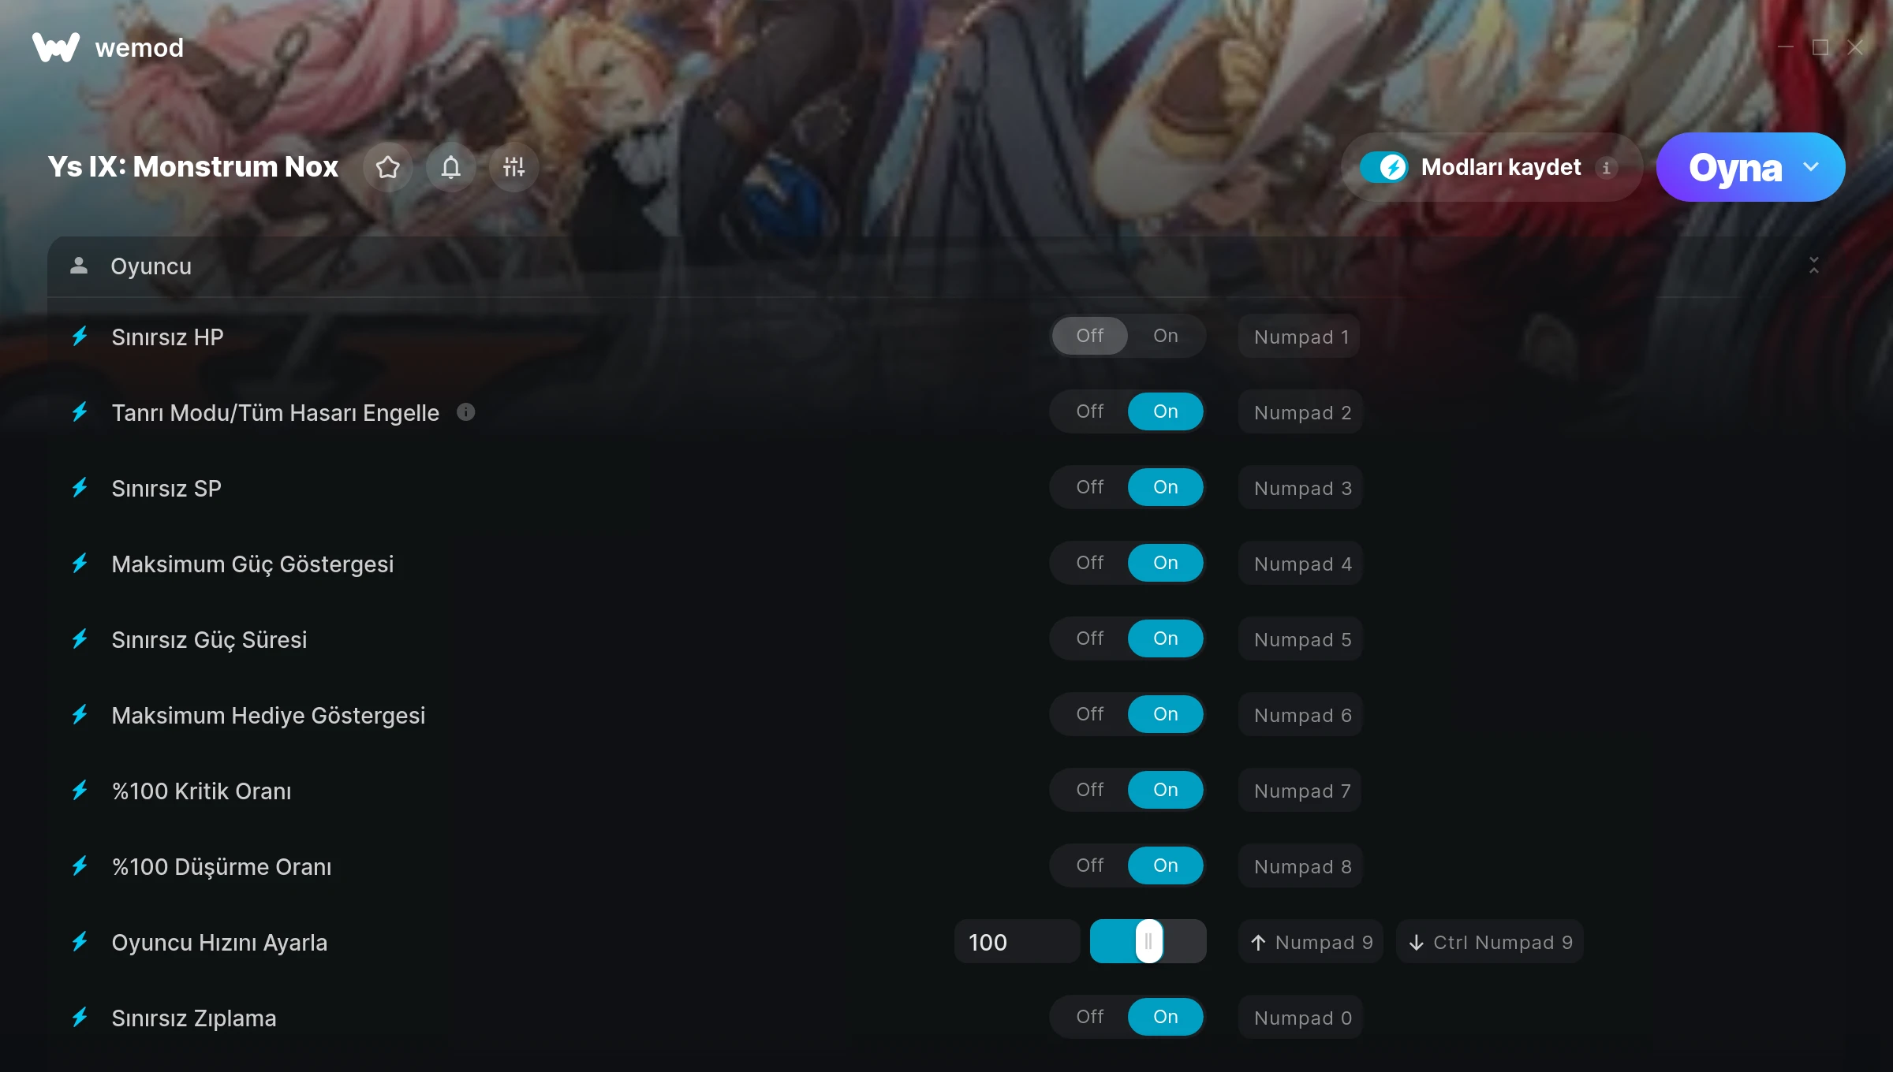Toggle the Modları kaydet switch
The image size is (1893, 1072).
tap(1383, 167)
